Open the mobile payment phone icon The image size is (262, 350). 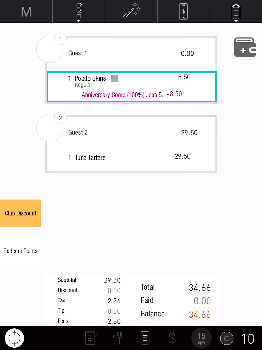click(x=183, y=12)
